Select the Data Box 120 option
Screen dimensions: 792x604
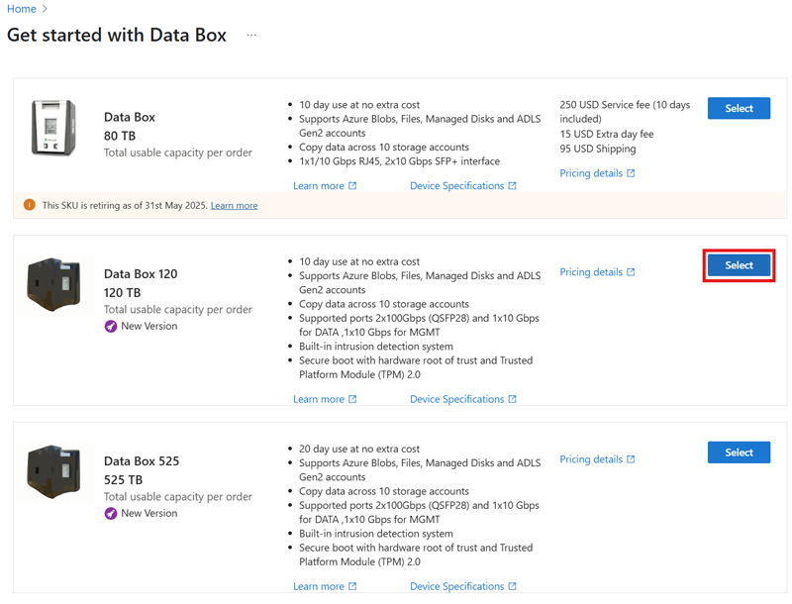[739, 265]
